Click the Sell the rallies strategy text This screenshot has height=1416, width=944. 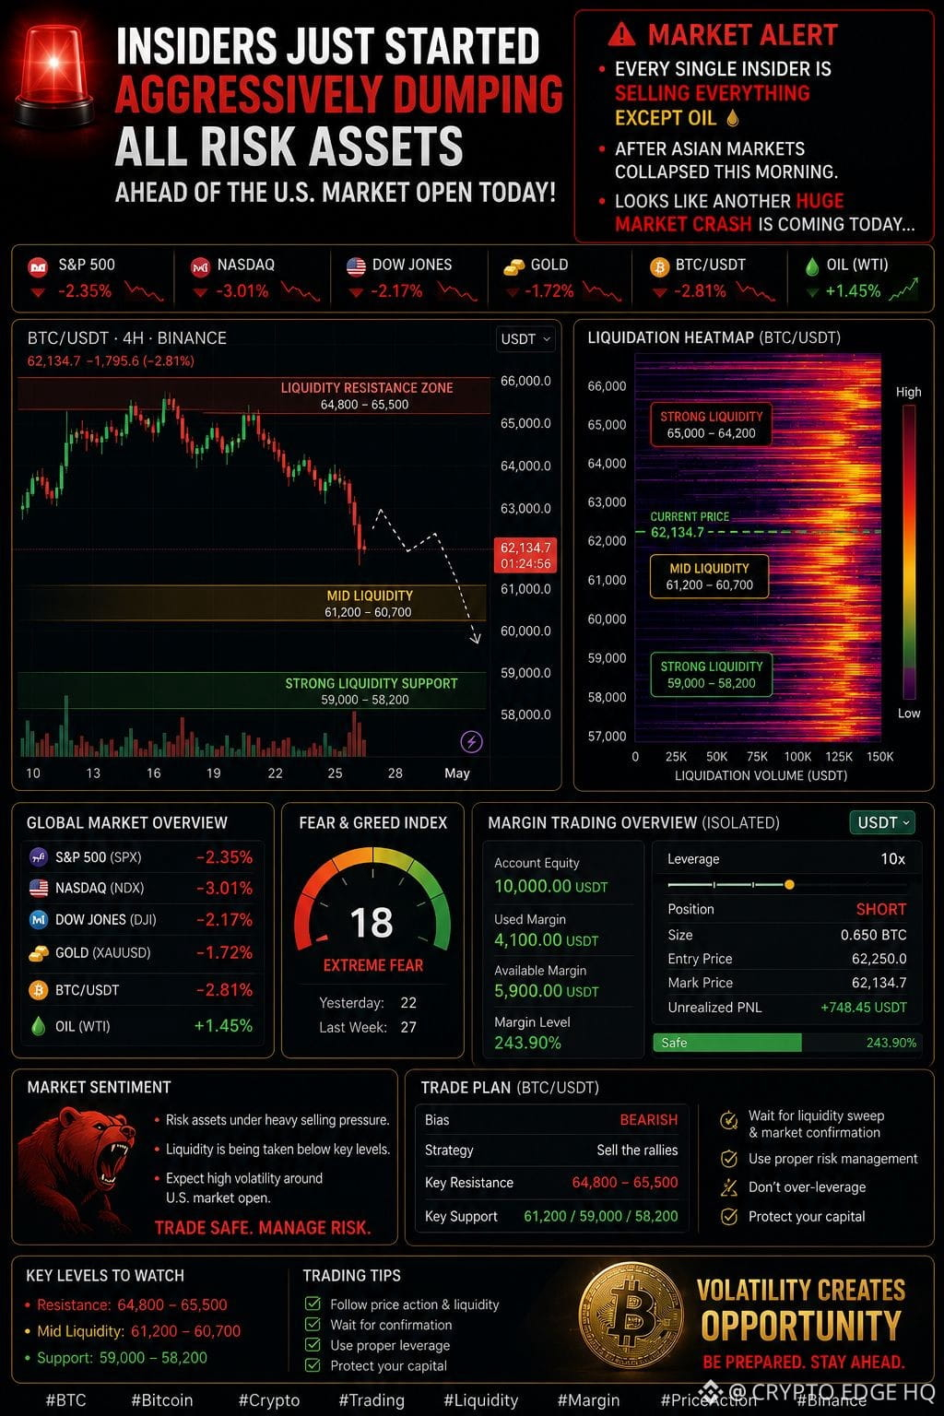pos(637,1150)
